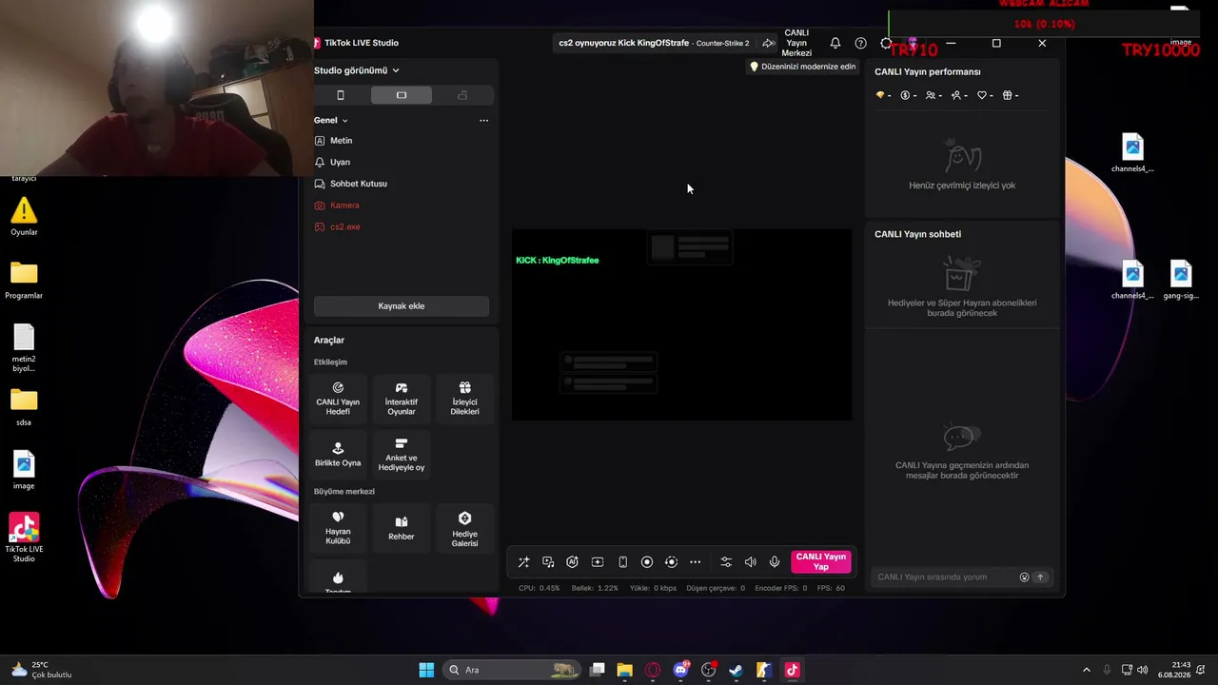Send comment with the arrow button

click(1040, 577)
